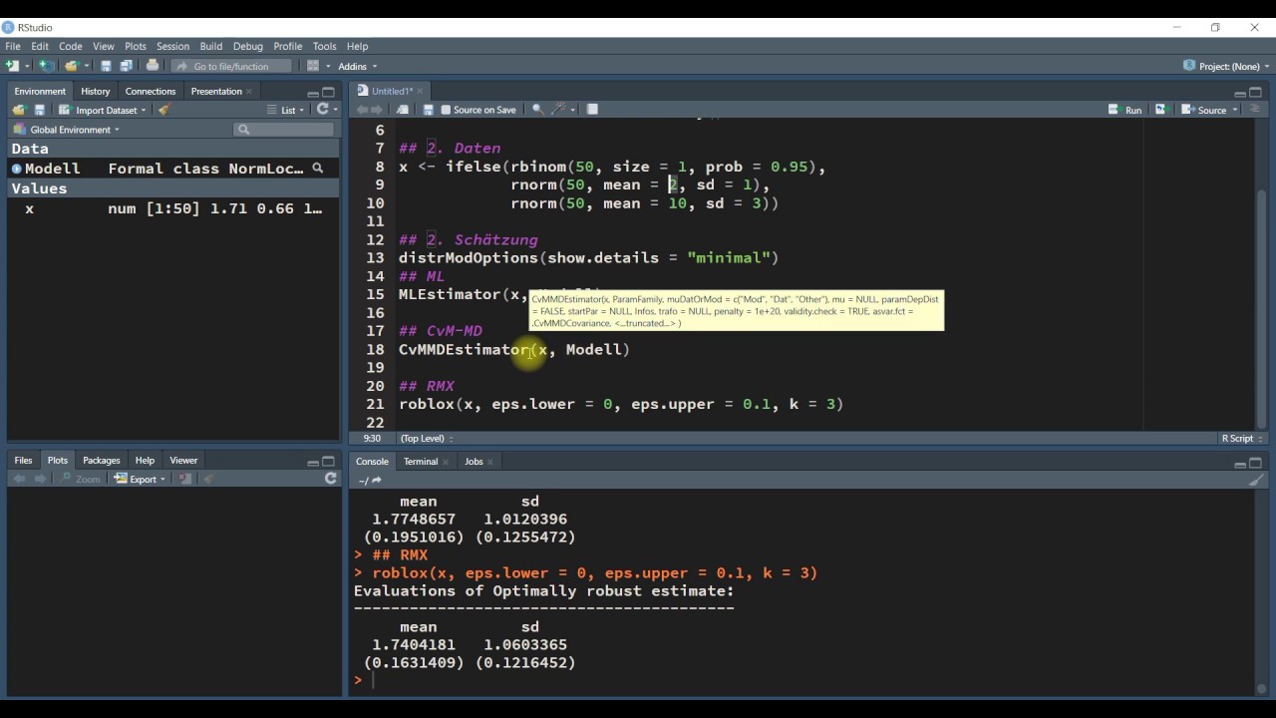
Task: Click line 13 distrModOptions code line
Action: coord(588,257)
